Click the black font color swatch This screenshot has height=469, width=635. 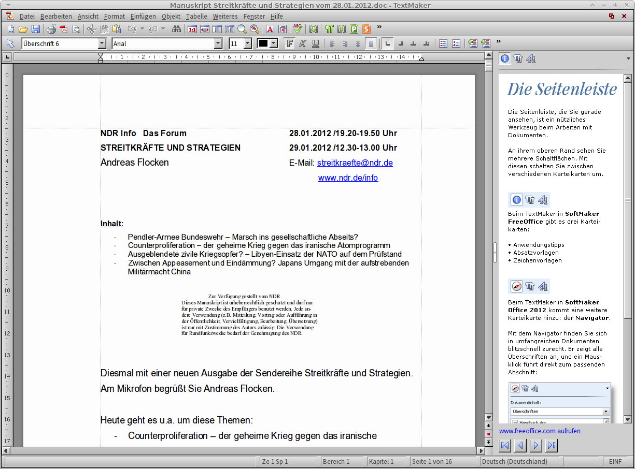click(x=263, y=43)
